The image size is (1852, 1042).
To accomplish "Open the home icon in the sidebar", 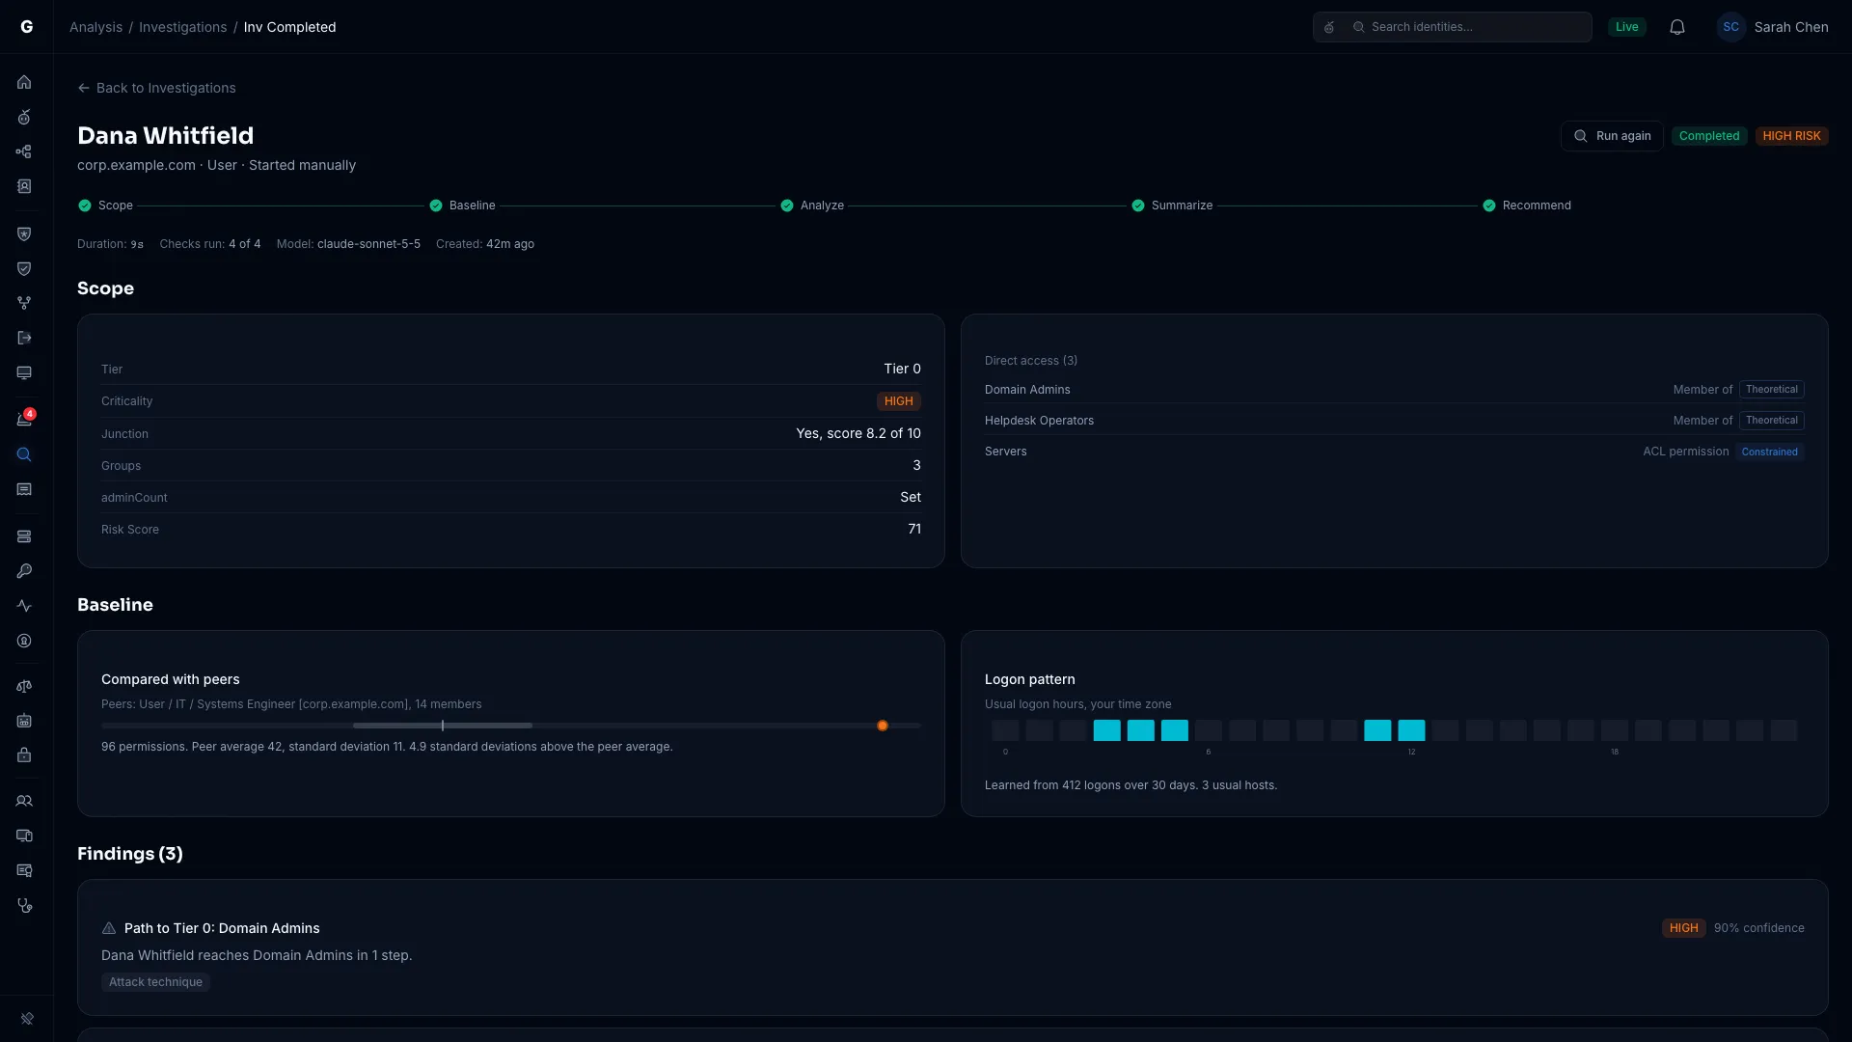I will click(24, 82).
